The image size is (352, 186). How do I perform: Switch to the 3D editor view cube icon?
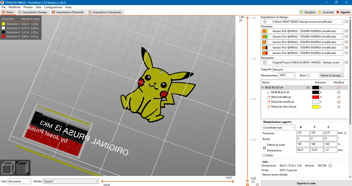[8, 168]
